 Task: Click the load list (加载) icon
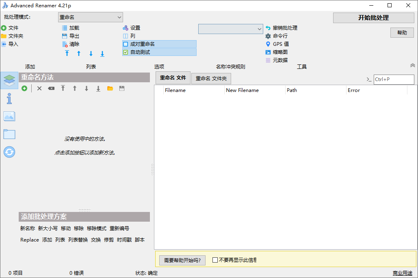tap(65, 28)
